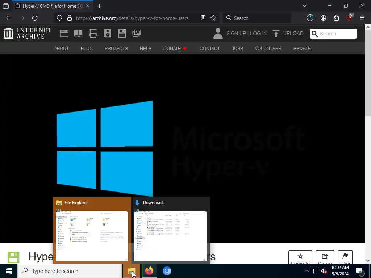
Task: Go back to the previous page
Action: tap(9, 18)
